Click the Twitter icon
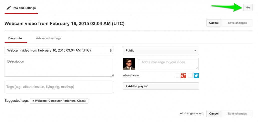This screenshot has width=258, height=122. pyautogui.click(x=196, y=75)
